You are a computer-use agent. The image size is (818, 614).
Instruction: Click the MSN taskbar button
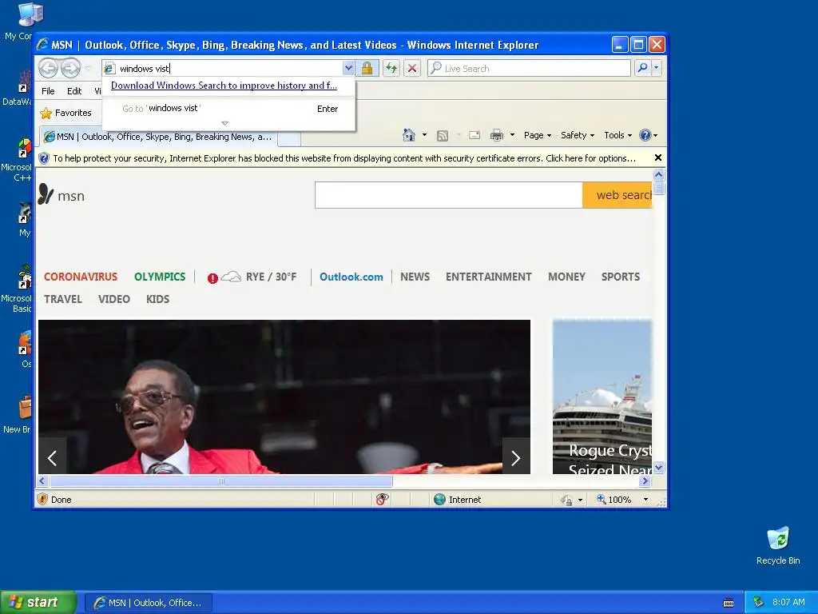pos(148,603)
